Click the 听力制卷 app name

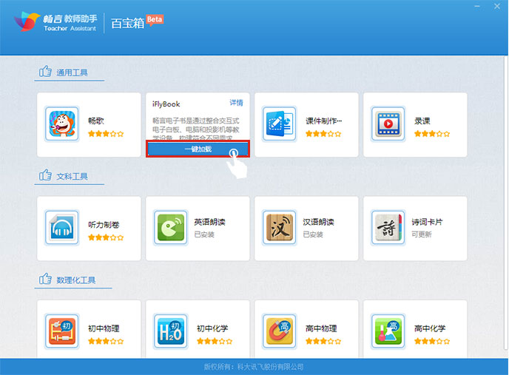(x=104, y=225)
